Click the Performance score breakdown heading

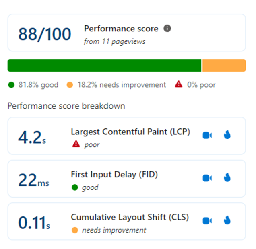(x=66, y=106)
